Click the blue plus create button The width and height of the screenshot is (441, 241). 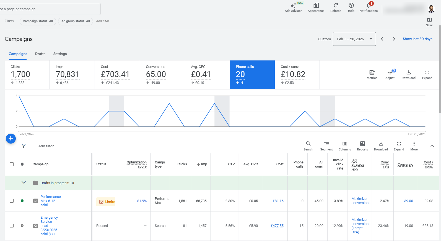click(11, 139)
